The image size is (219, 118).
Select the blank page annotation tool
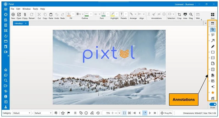tap(213, 63)
